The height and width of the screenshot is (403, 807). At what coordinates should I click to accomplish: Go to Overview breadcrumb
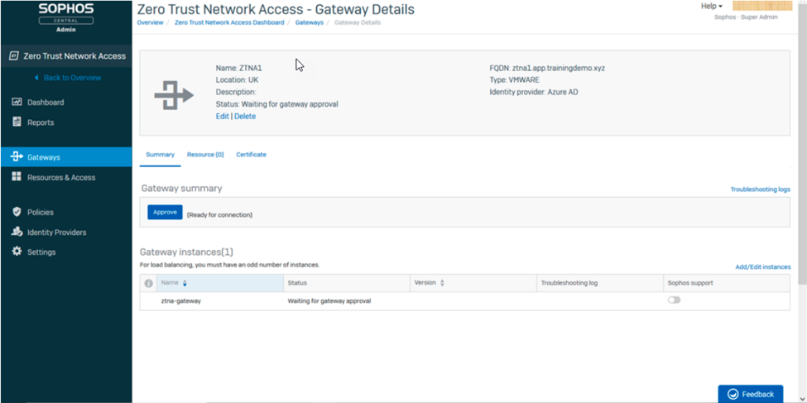[x=151, y=22]
